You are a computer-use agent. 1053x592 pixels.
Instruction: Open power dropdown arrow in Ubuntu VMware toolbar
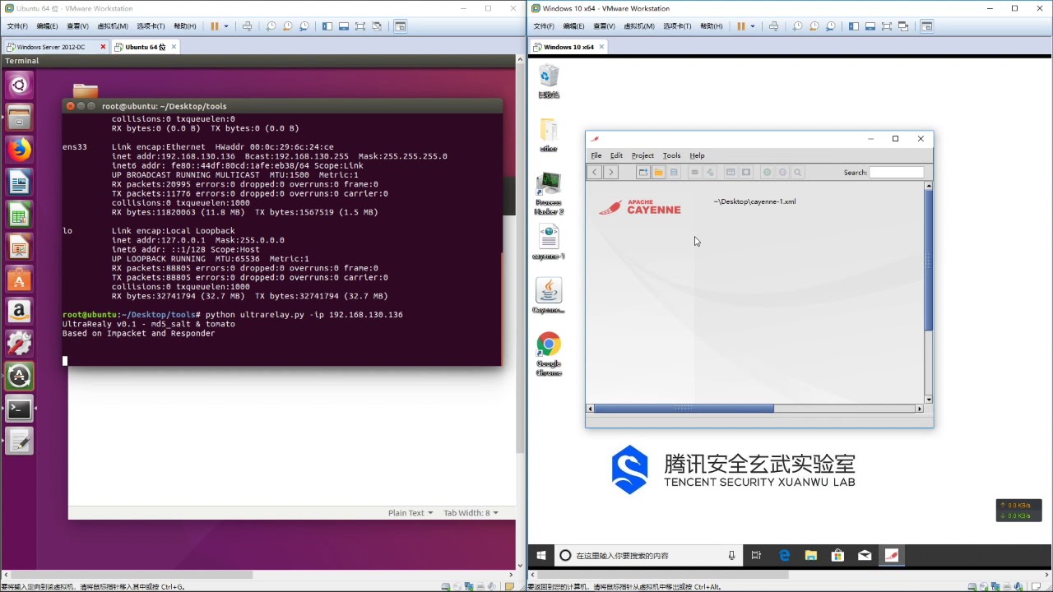click(226, 26)
